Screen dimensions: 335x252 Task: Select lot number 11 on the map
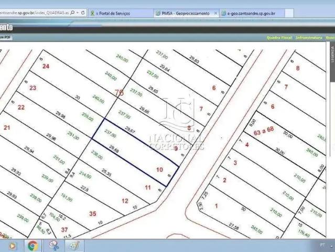148,187
